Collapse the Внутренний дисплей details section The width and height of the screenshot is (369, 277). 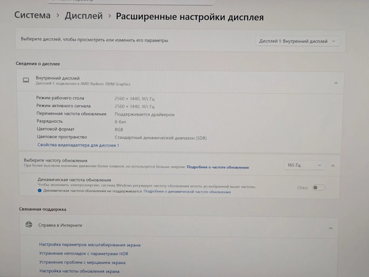pos(336,83)
